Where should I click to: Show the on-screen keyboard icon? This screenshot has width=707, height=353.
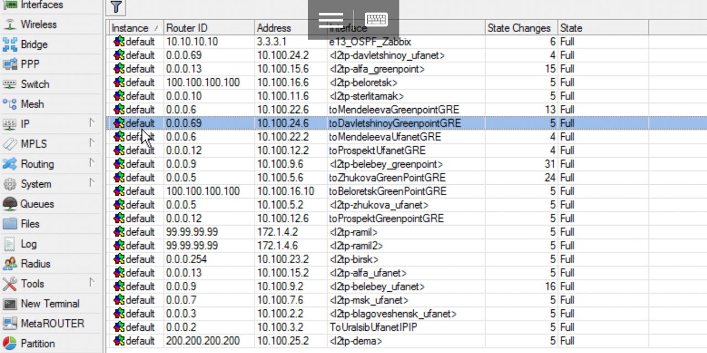[x=377, y=20]
